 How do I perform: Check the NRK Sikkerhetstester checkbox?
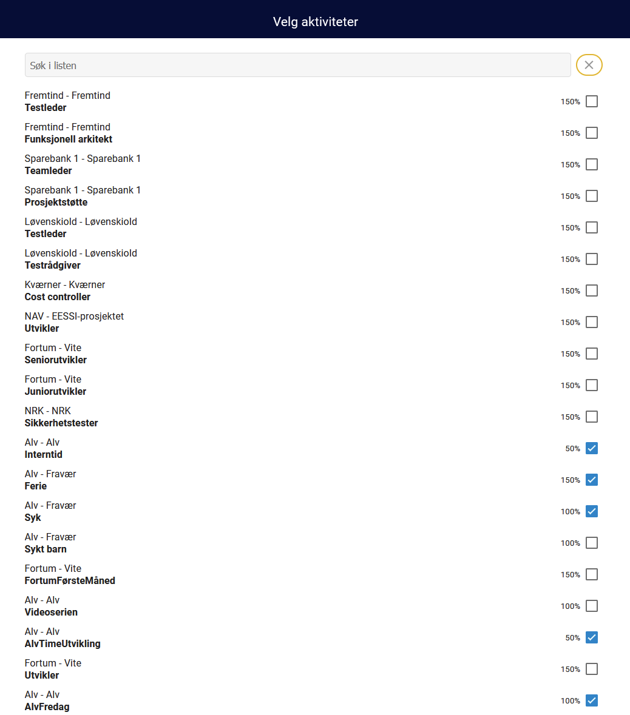tap(592, 417)
